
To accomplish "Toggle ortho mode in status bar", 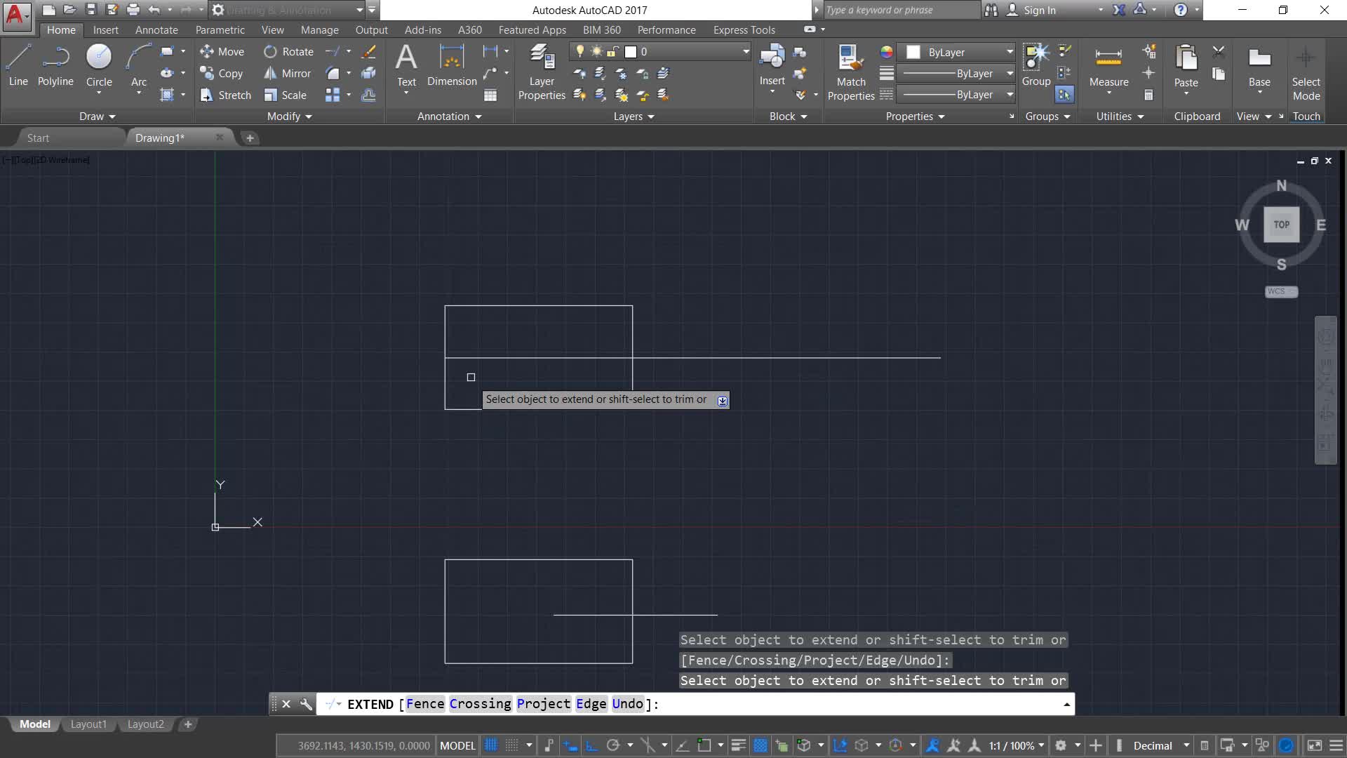I will click(x=591, y=745).
